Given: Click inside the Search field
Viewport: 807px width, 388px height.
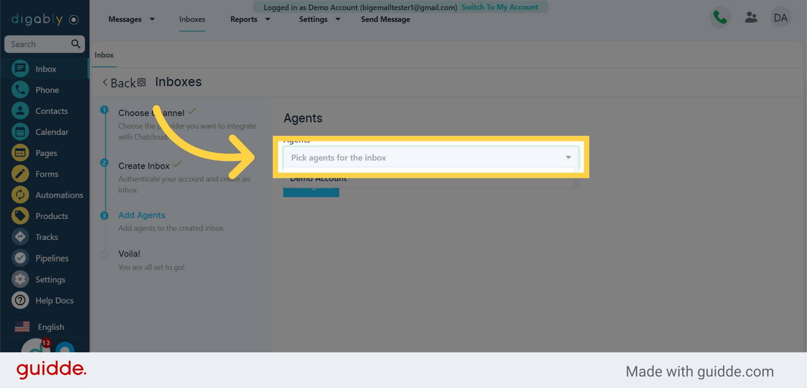Looking at the screenshot, I should tap(38, 44).
